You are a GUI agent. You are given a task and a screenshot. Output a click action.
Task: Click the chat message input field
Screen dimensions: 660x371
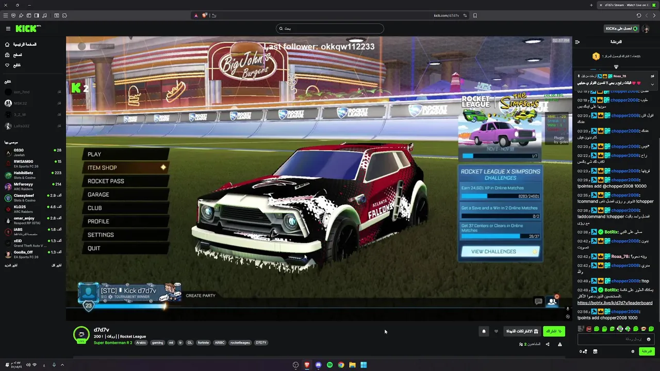tap(616, 339)
